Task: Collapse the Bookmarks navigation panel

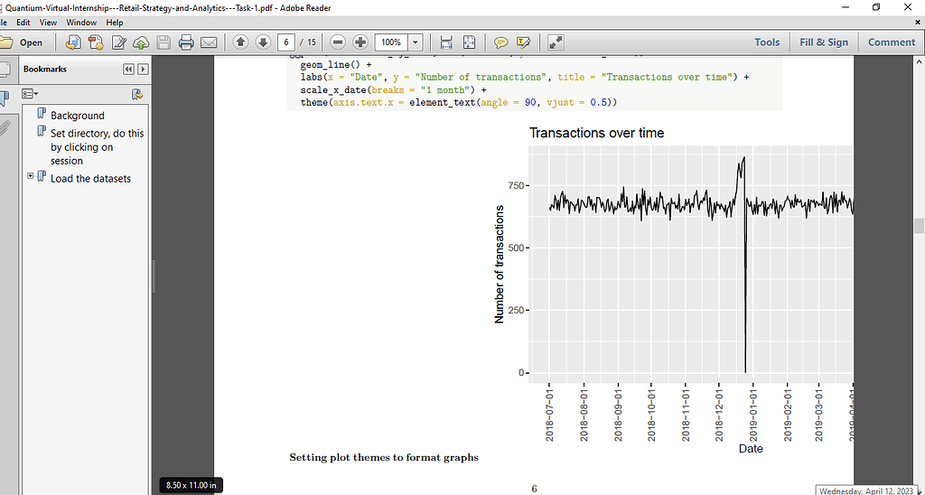Action: [128, 69]
